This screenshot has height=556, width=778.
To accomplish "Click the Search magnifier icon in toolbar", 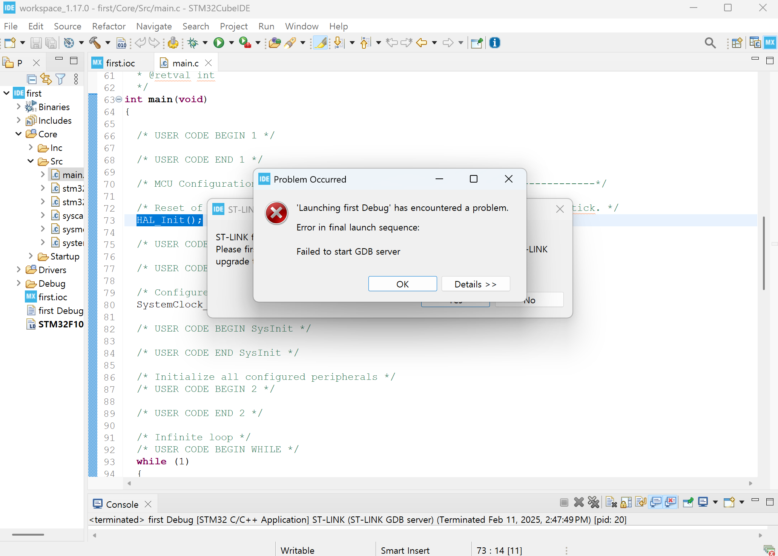I will [x=710, y=43].
